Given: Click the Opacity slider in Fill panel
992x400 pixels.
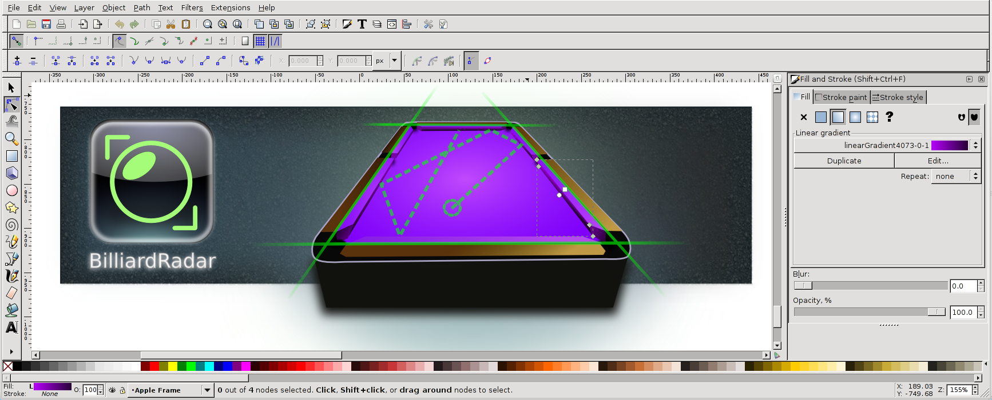Looking at the screenshot, I should (x=870, y=312).
